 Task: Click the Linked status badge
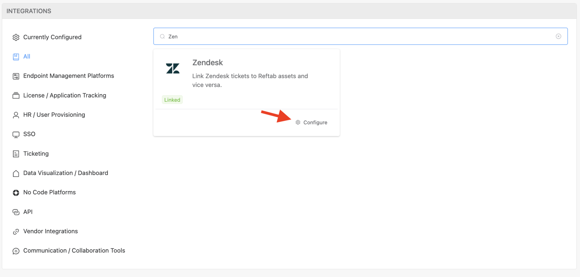click(x=172, y=100)
